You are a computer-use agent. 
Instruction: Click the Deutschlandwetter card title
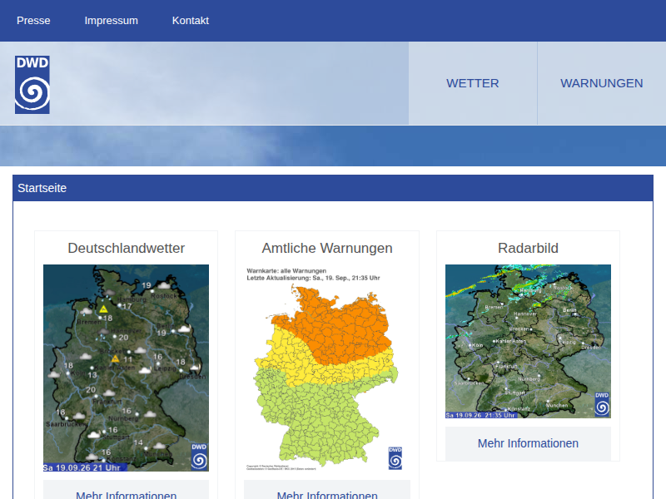(x=127, y=248)
